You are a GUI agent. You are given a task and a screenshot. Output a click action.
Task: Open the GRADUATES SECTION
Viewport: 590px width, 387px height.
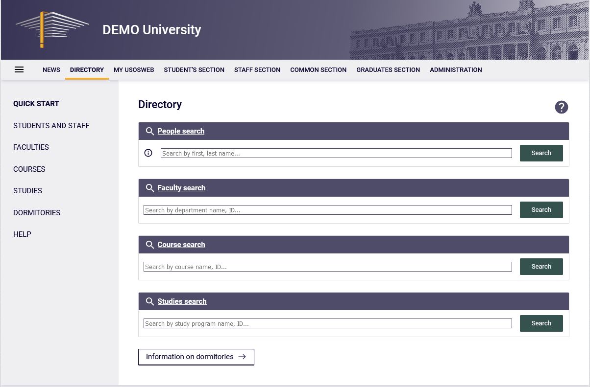388,69
